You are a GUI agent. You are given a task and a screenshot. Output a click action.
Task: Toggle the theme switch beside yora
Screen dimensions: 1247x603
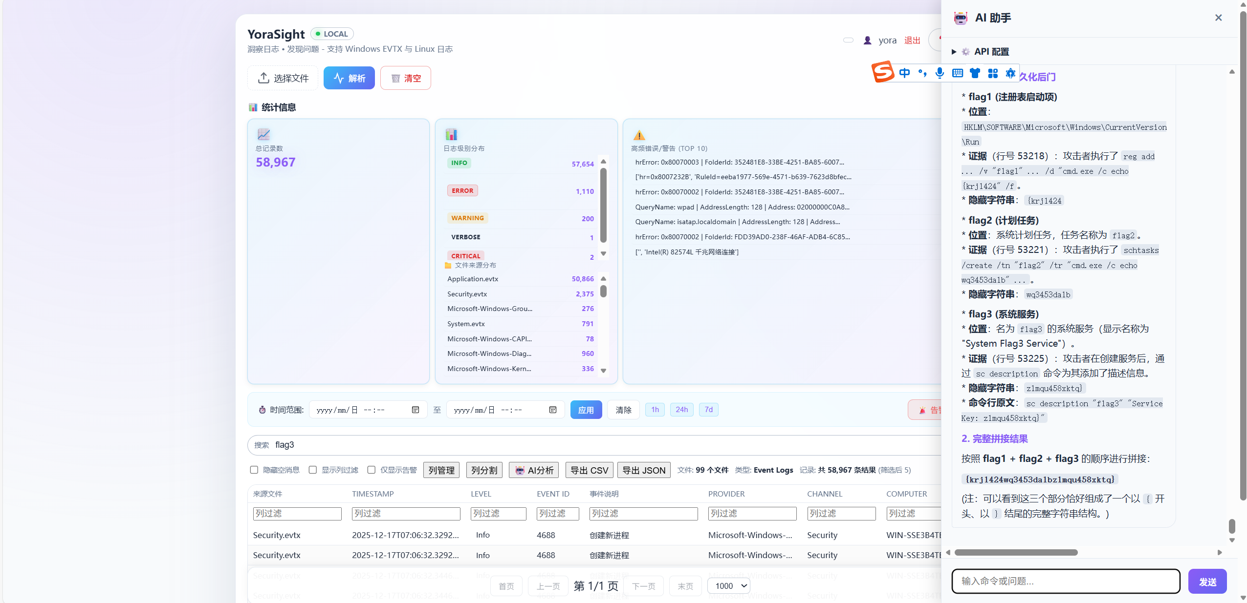pos(848,40)
